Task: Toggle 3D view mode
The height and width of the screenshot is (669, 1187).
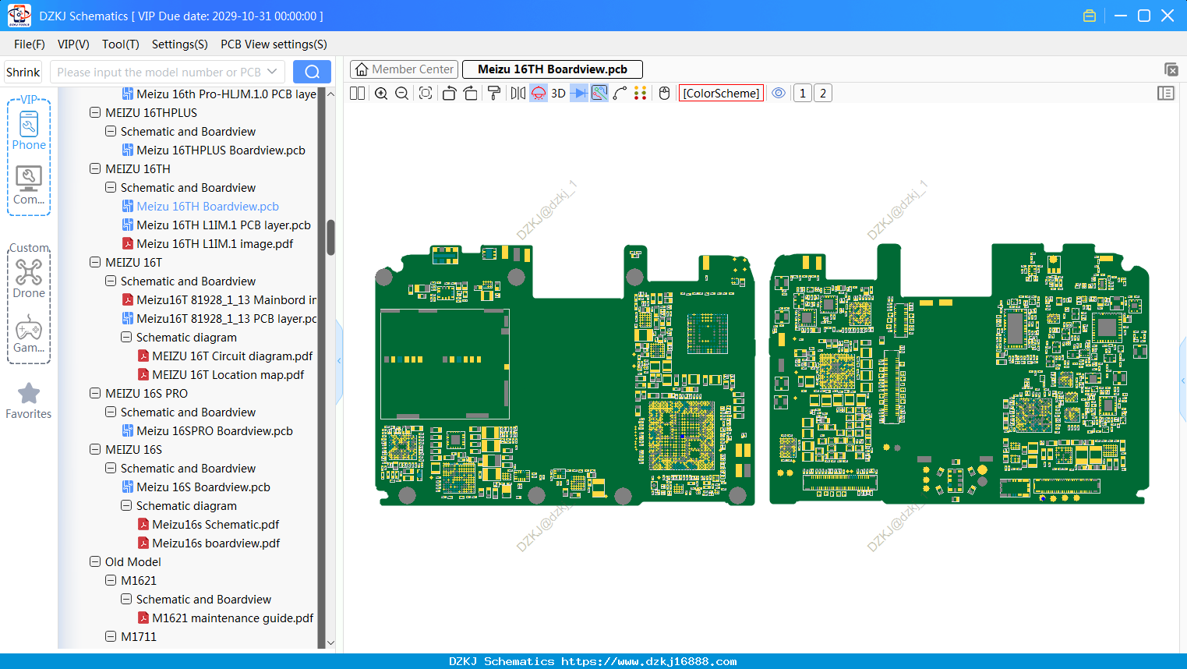Action: [x=558, y=94]
